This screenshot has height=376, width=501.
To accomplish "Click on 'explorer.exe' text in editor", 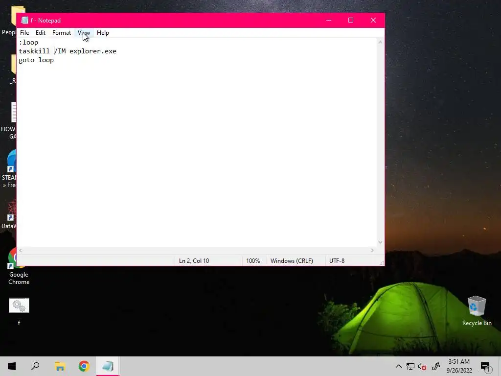I will (x=93, y=51).
